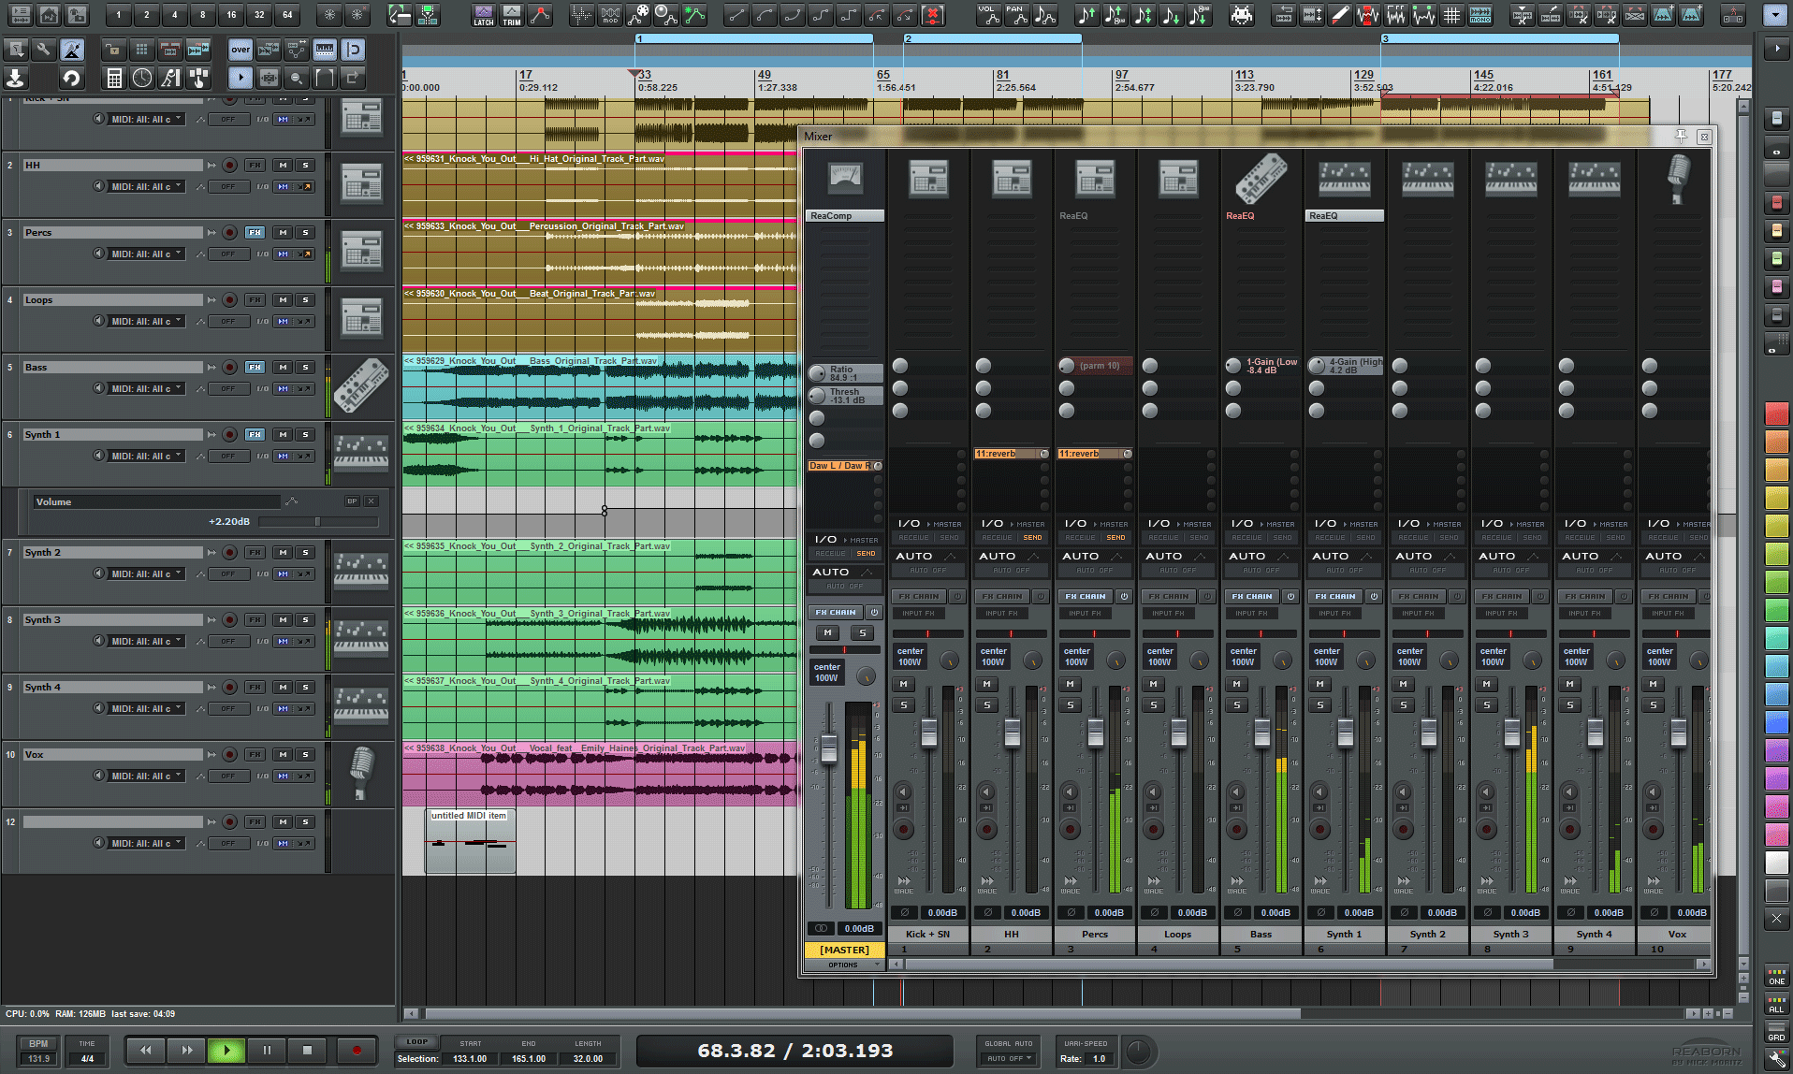Image resolution: width=1793 pixels, height=1074 pixels.
Task: Select the [MASTER] channel label
Action: [x=844, y=950]
